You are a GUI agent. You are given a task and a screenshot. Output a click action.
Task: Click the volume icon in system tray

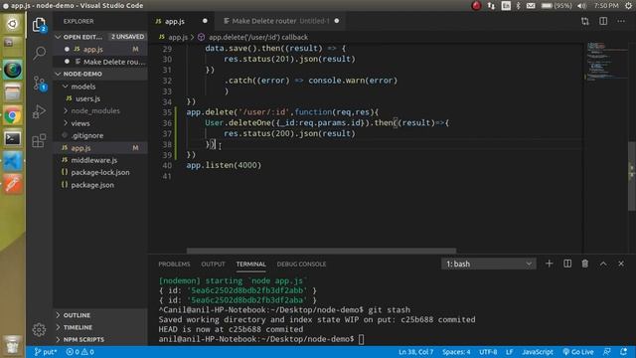click(x=582, y=6)
